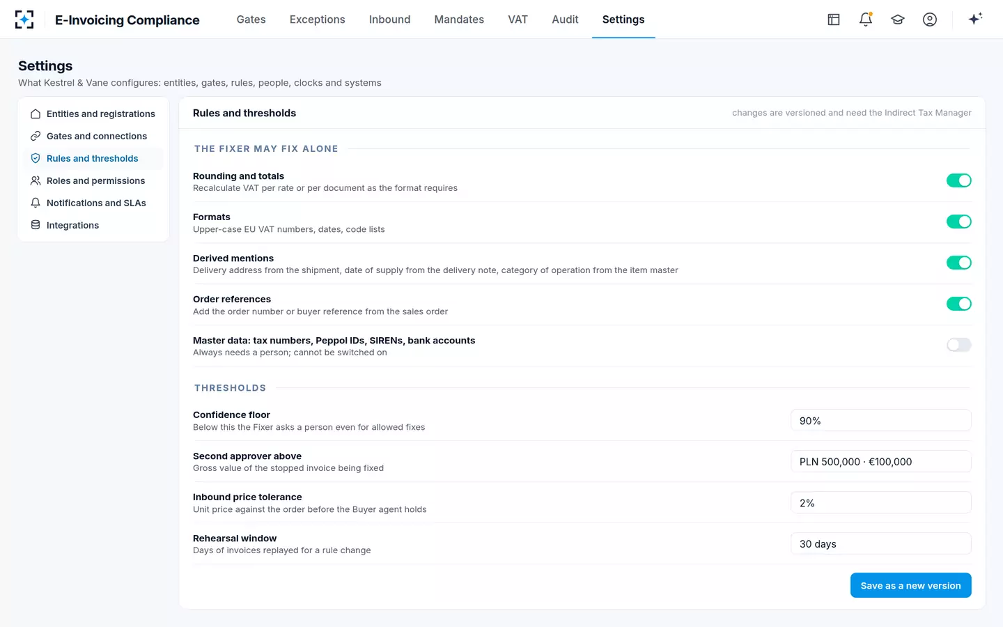The width and height of the screenshot is (1003, 627).
Task: Open Integrations settings
Action: pyautogui.click(x=93, y=225)
